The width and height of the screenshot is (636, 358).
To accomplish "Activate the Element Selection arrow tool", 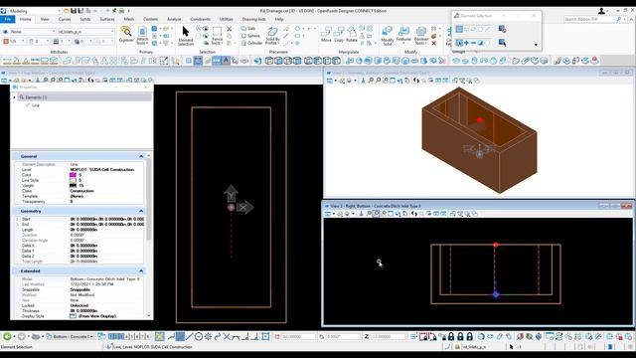I will pos(186,35).
